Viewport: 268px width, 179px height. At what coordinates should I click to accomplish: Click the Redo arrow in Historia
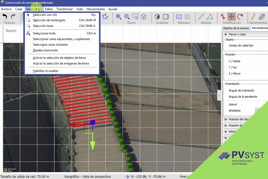point(13,17)
